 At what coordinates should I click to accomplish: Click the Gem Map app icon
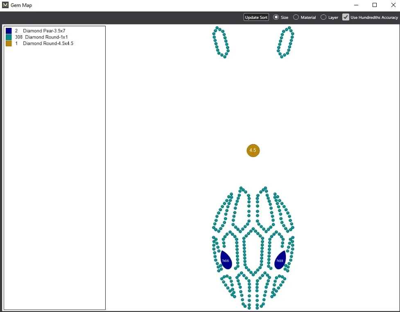tap(5, 5)
